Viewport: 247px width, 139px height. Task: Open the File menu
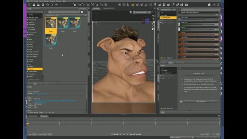28,1
